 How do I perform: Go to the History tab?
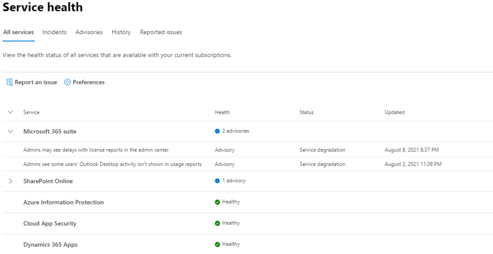click(121, 32)
